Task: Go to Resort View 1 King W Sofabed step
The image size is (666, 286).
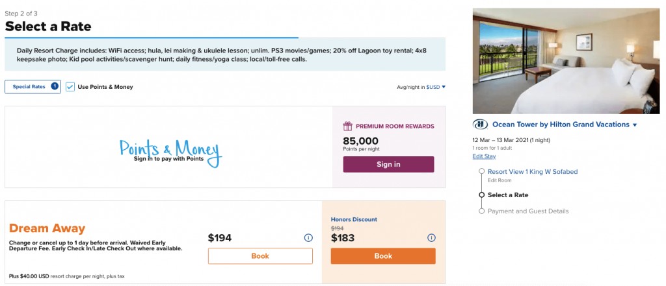Action: [x=532, y=172]
